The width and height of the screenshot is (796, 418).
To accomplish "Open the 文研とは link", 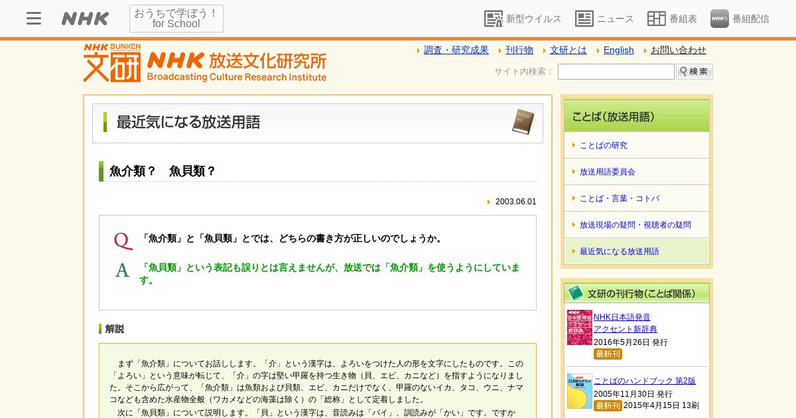I will [x=568, y=50].
